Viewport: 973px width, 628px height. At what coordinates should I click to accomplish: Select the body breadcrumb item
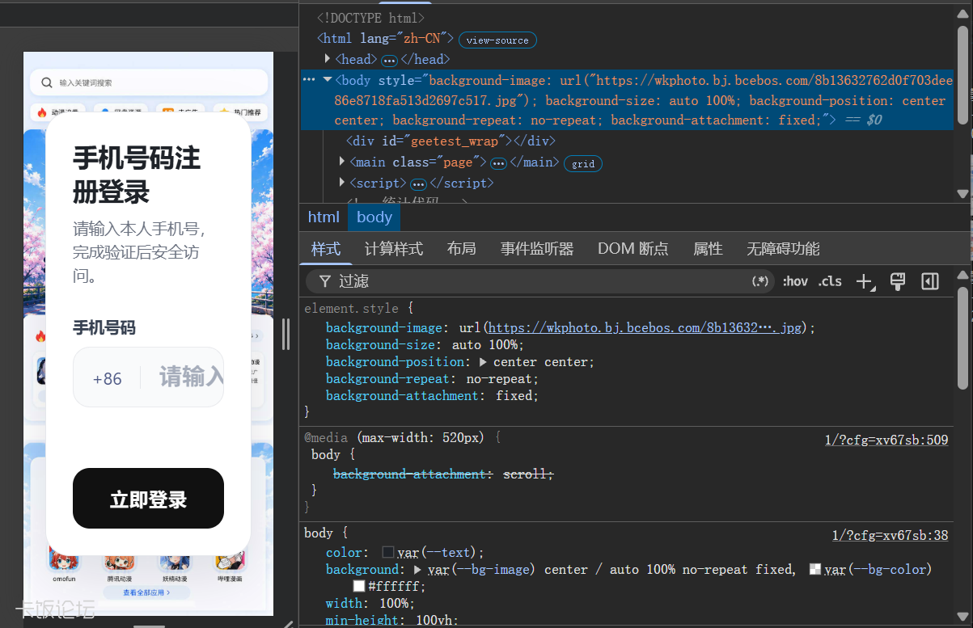(374, 217)
